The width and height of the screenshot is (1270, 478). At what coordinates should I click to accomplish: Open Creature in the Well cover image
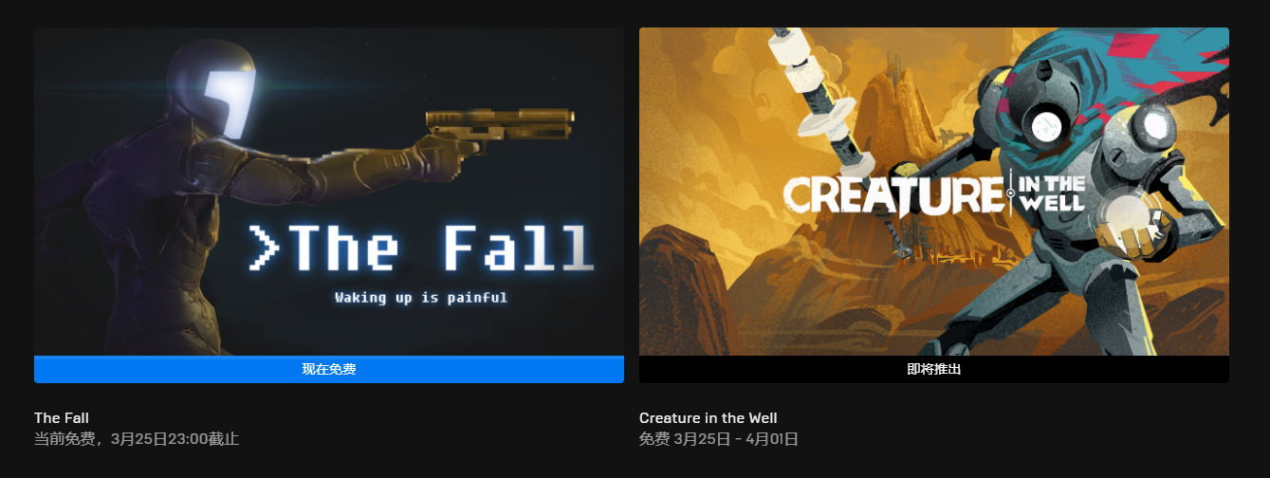[934, 192]
